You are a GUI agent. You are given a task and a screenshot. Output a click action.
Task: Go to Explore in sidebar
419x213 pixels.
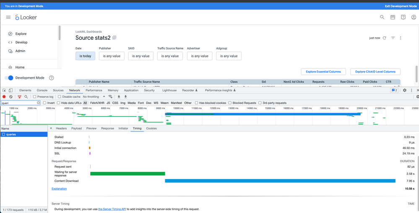pyautogui.click(x=21, y=34)
